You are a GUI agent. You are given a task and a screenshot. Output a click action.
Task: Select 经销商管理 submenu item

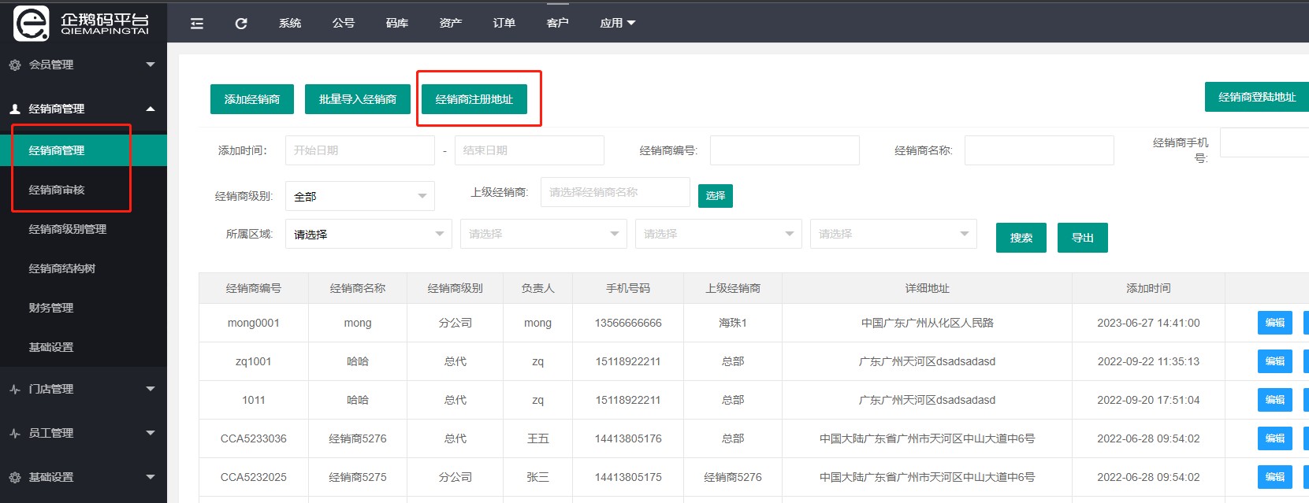click(x=84, y=150)
